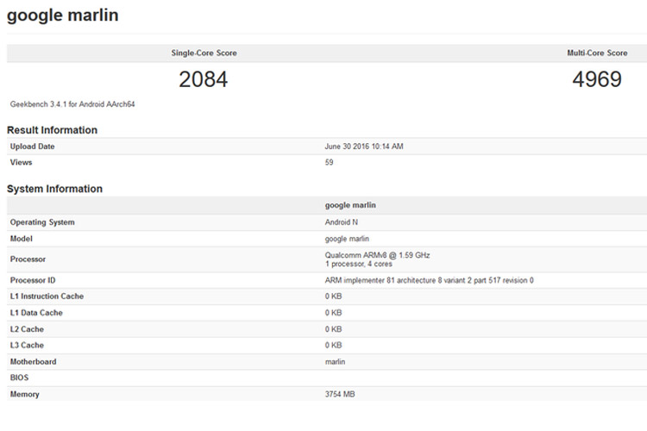Image resolution: width=647 pixels, height=431 pixels.
Task: Click the Views count 59
Action: (329, 162)
